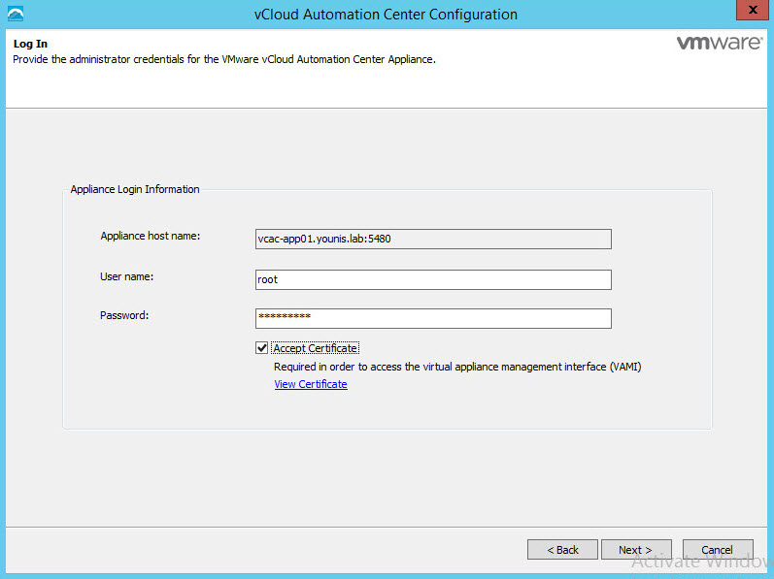Enable the Accept Certificate checkbox

[x=261, y=348]
